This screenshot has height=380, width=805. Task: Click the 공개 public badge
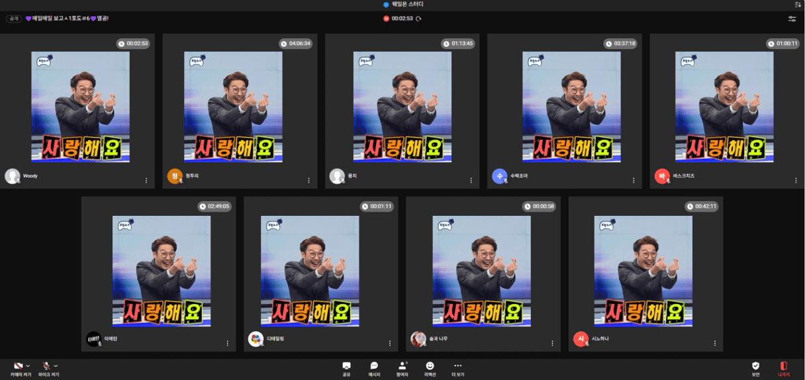tap(14, 19)
